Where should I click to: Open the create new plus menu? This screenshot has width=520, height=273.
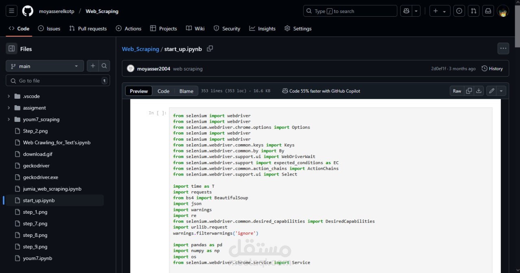[x=439, y=11]
